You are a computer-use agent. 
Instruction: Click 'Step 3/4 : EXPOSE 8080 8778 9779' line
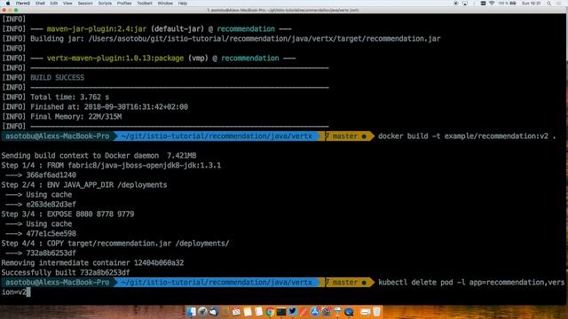pos(67,214)
